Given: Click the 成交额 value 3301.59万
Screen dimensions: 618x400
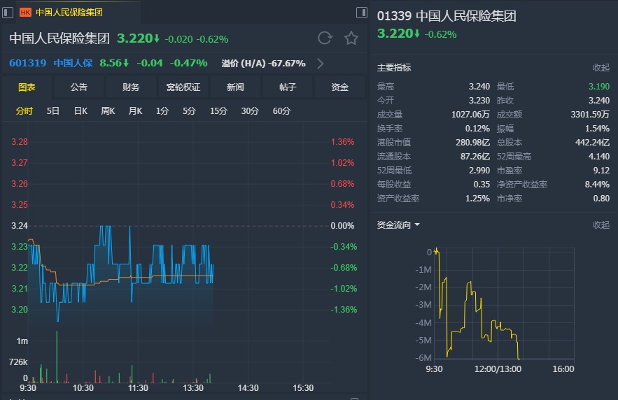Looking at the screenshot, I should tap(590, 115).
